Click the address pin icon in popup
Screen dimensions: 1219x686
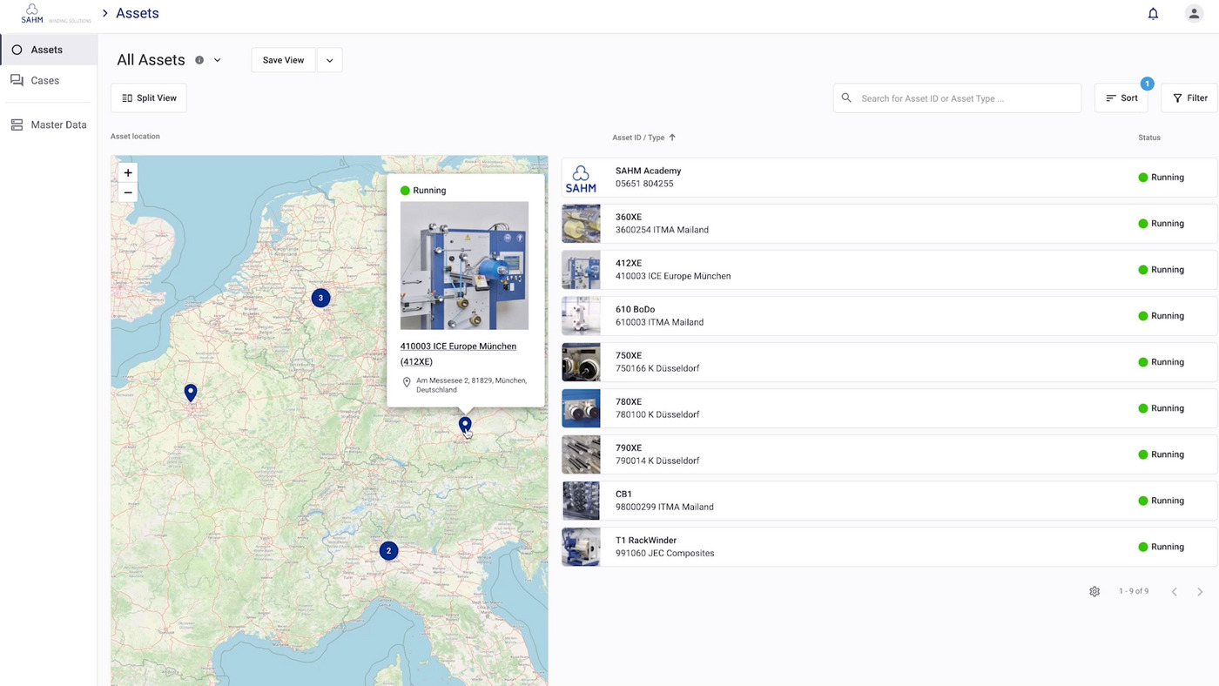pos(407,382)
